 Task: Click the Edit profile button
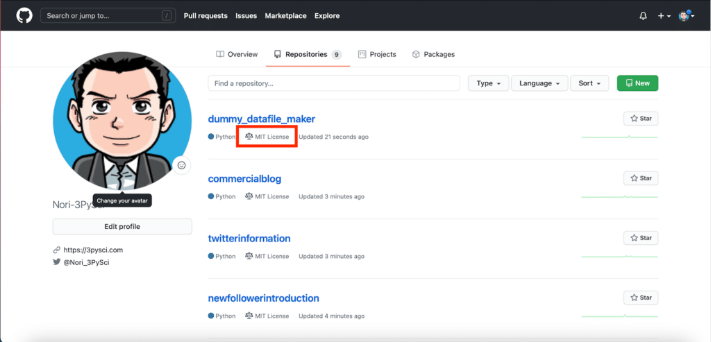coord(122,226)
